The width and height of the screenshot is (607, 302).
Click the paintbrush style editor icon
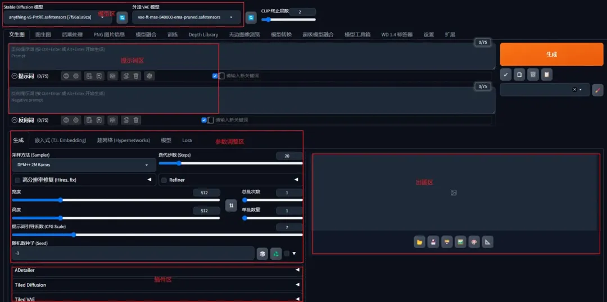pos(597,90)
